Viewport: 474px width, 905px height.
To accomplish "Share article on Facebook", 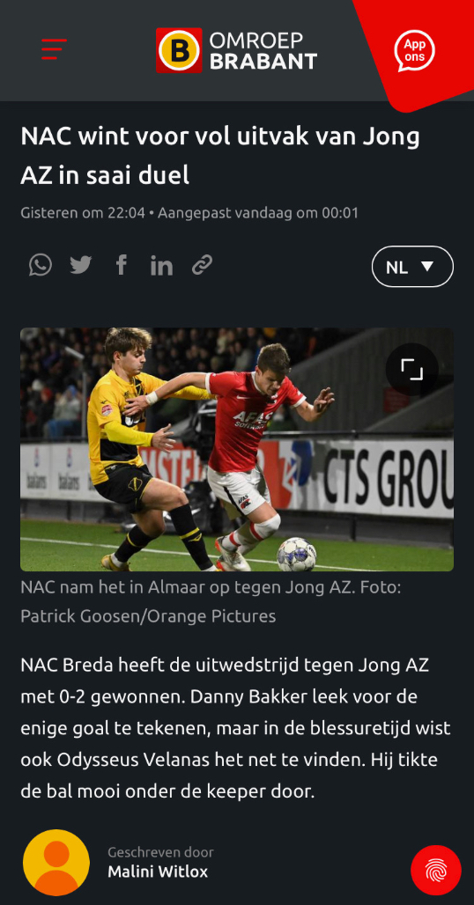I will pos(122,266).
